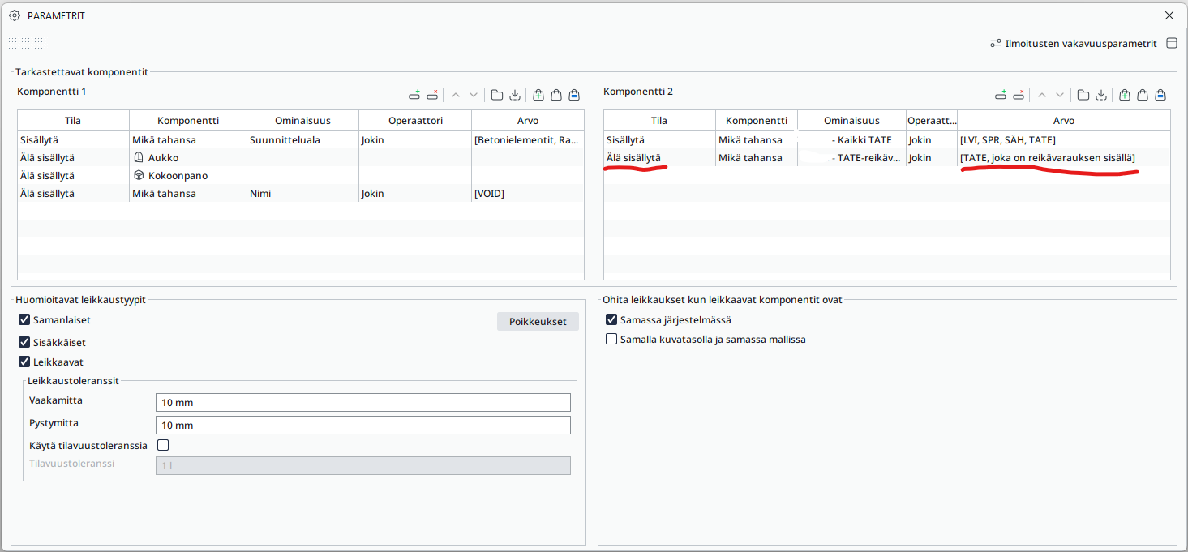1188x552 pixels.
Task: Click the Pystymitta 10 mm field
Action: (362, 426)
